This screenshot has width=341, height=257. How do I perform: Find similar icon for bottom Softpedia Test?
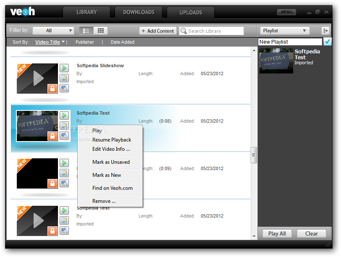coord(64,231)
